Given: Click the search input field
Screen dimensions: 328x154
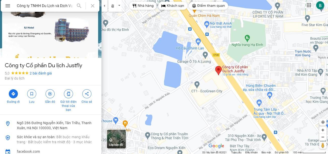Looking at the screenshot, I should [45, 6].
